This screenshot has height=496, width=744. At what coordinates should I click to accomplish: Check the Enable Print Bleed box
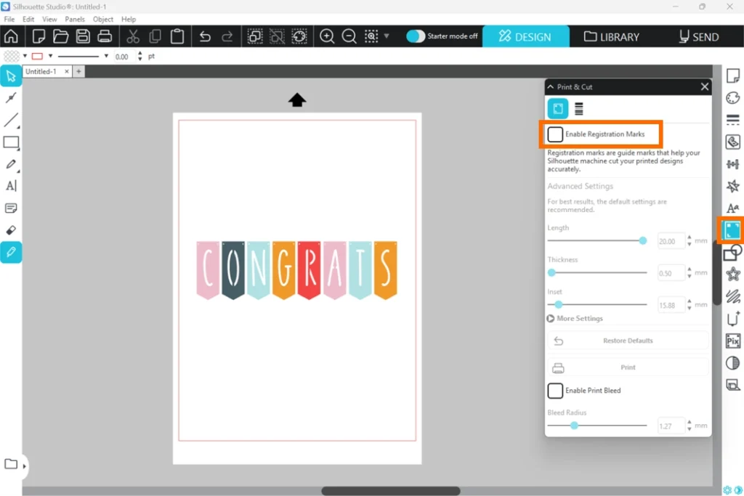tap(555, 391)
